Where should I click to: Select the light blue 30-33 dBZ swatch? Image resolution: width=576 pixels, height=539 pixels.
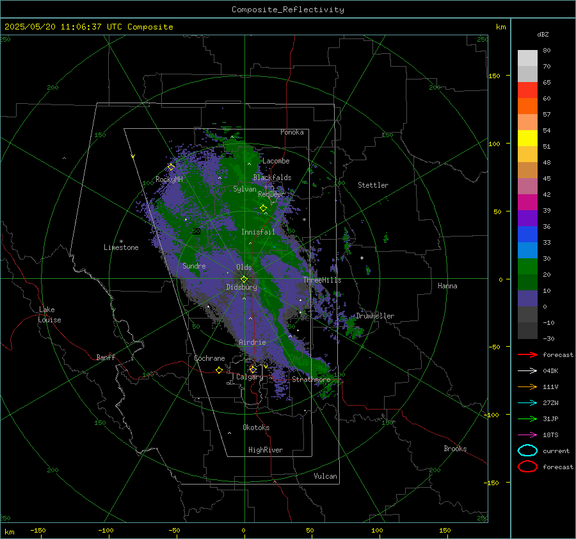point(527,251)
